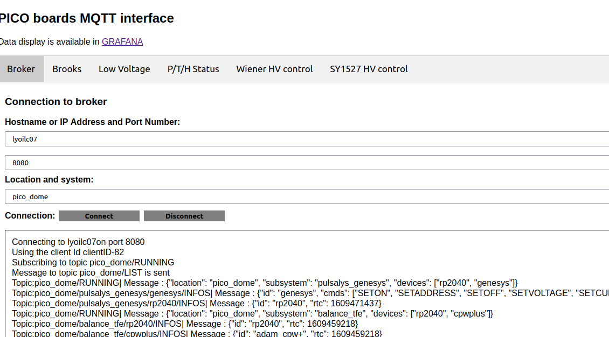Image resolution: width=609 pixels, height=337 pixels.
Task: Select the Broker tab
Action: click(21, 69)
